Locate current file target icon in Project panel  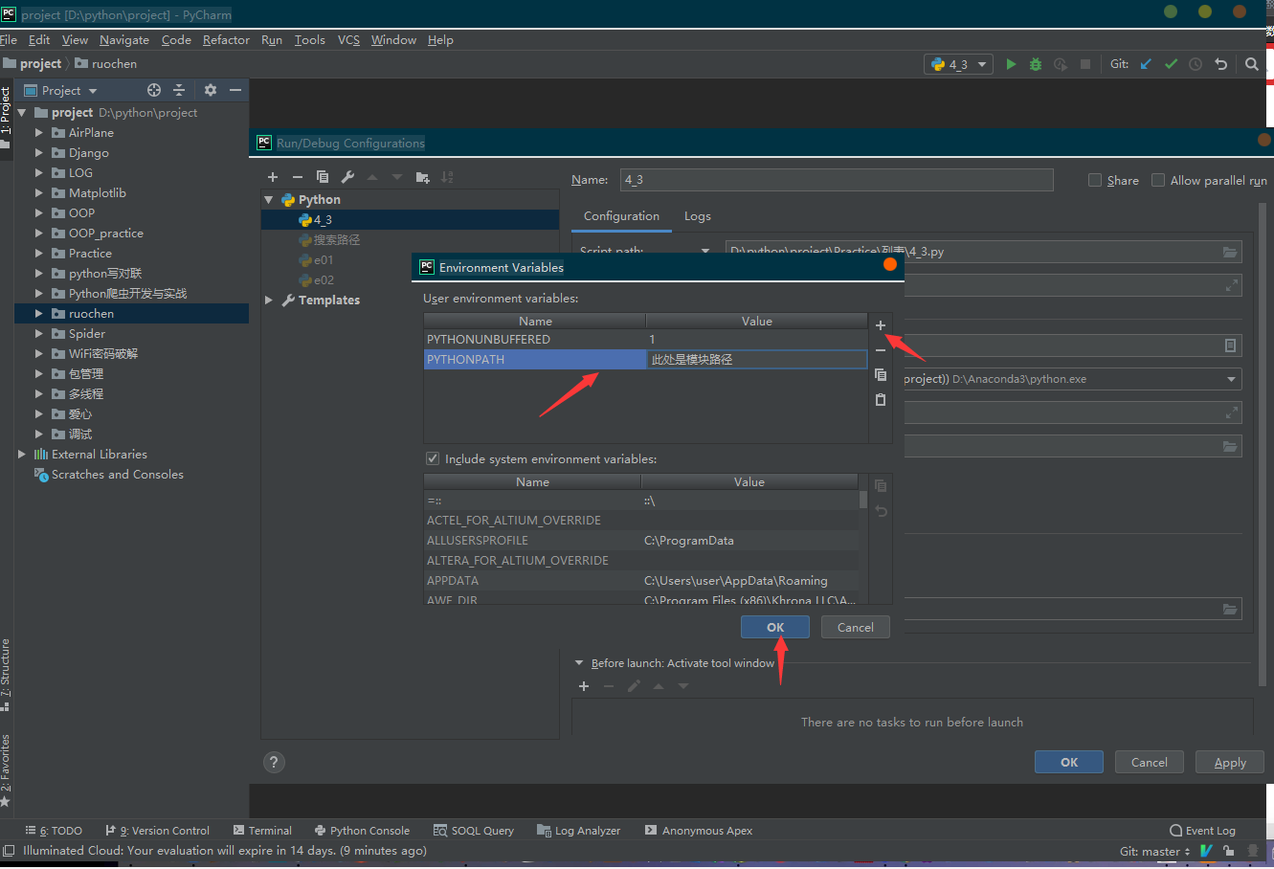(x=154, y=90)
